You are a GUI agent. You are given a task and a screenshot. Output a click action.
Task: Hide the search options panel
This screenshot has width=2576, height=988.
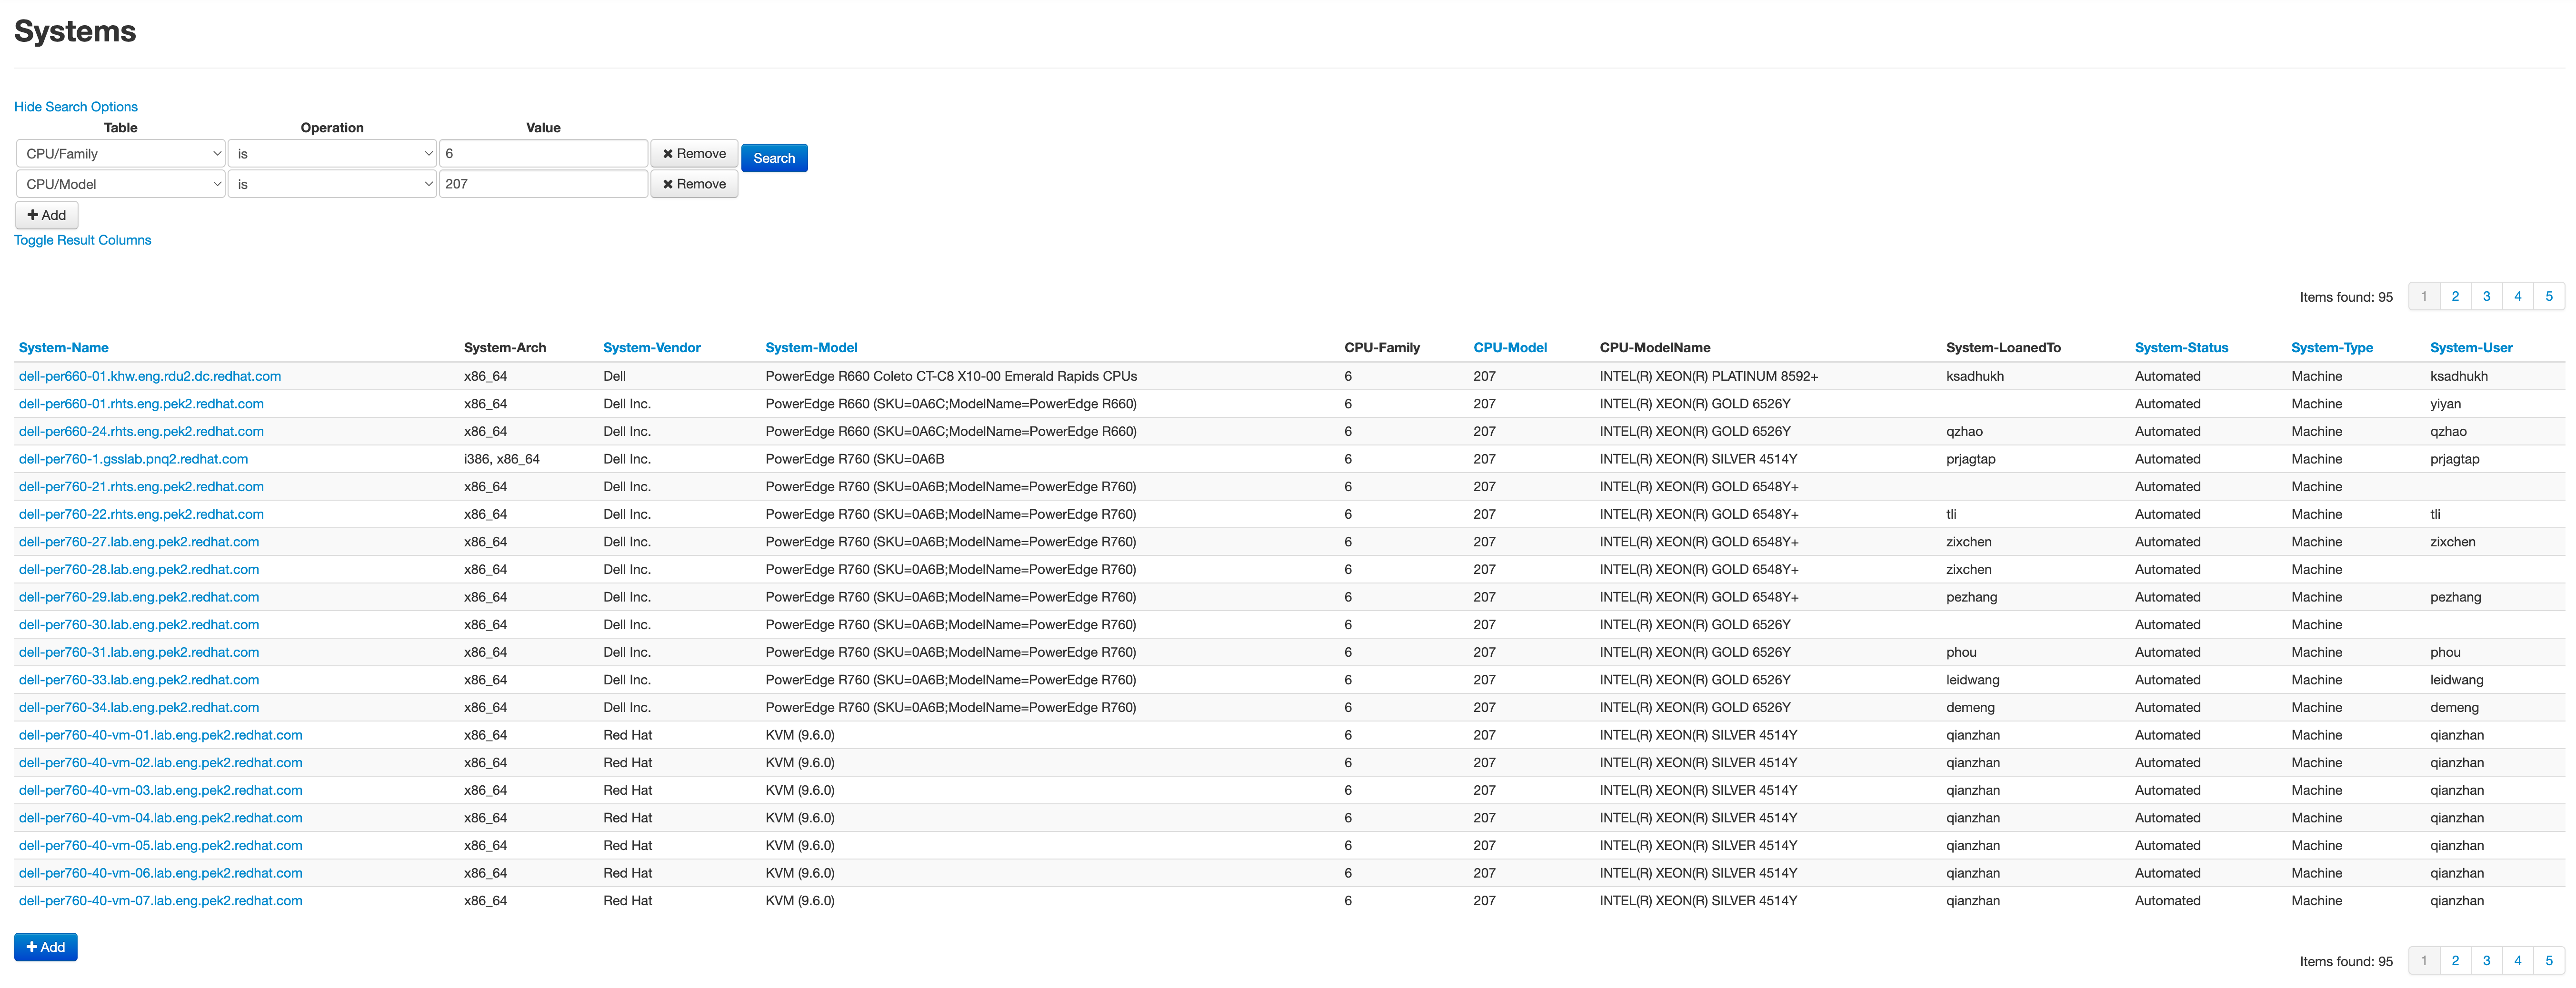click(76, 107)
